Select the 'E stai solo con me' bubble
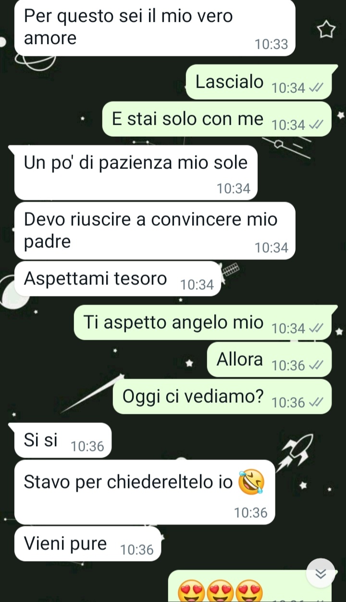346x602 pixels. 217,119
